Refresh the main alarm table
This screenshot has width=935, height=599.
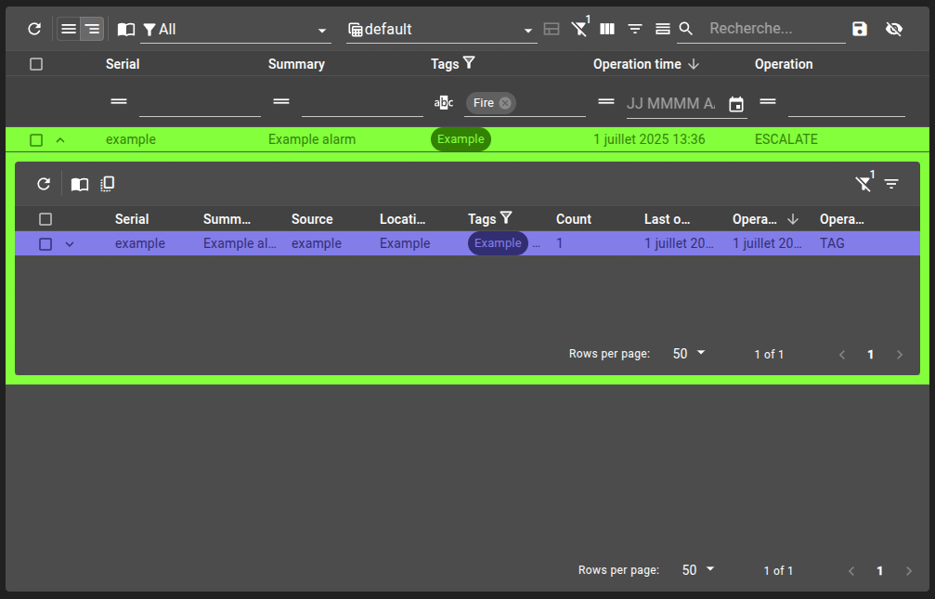[34, 29]
